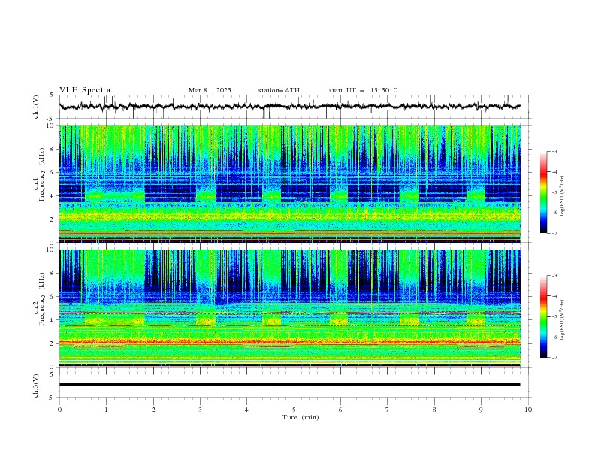Click time tick label '5' on x-axis
The width and height of the screenshot is (595, 460).
[294, 410]
